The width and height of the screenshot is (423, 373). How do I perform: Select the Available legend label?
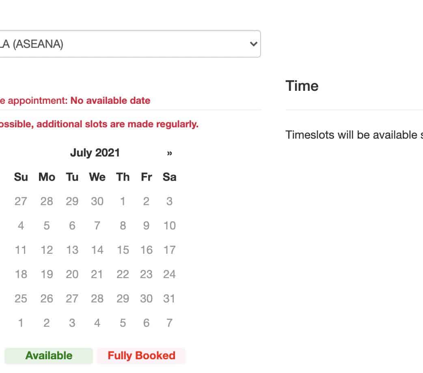pyautogui.click(x=49, y=356)
